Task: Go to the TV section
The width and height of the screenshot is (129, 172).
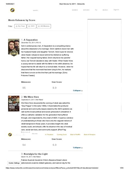Action: point(96,10)
